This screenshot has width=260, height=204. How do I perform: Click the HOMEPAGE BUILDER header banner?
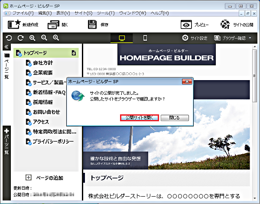tap(166, 55)
